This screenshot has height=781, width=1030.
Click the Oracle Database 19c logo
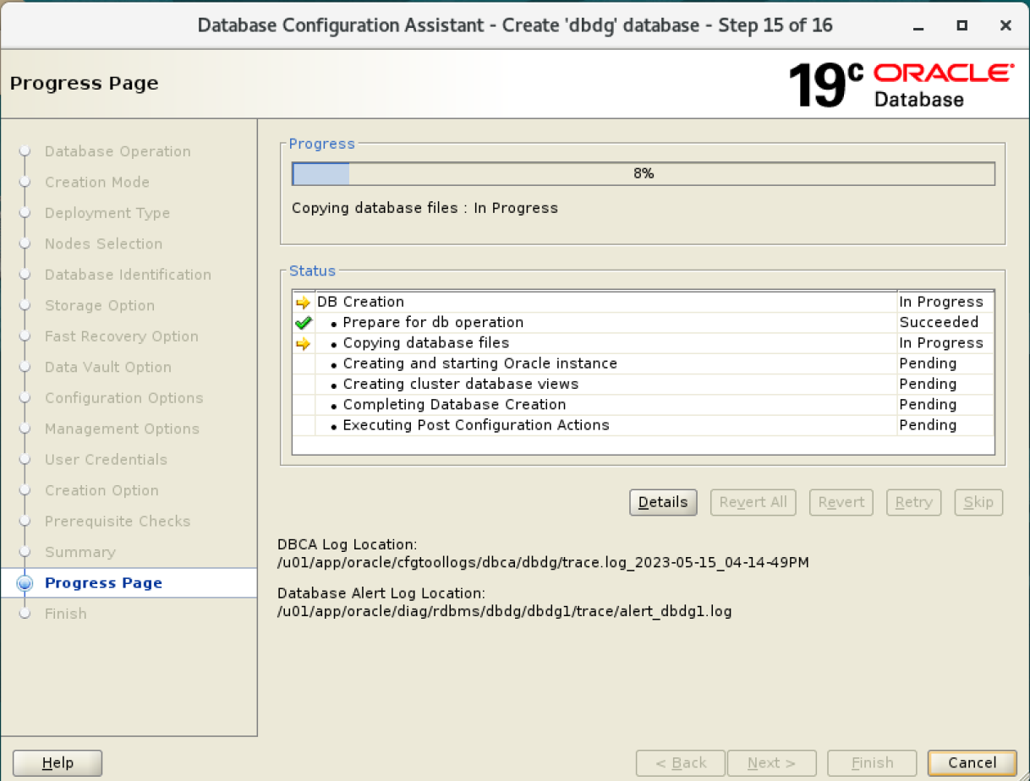(x=901, y=85)
